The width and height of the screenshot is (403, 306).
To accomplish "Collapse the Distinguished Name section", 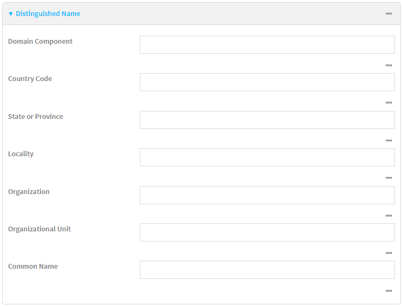I will [x=44, y=14].
